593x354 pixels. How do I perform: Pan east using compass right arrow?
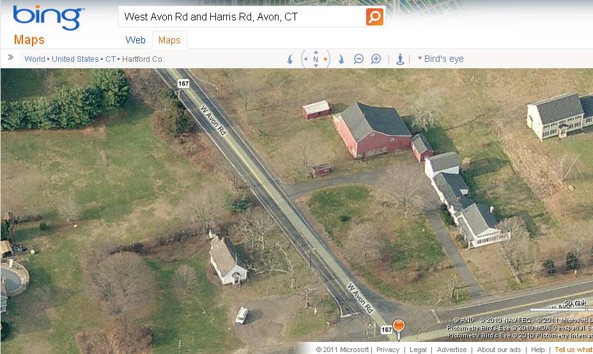click(x=325, y=59)
